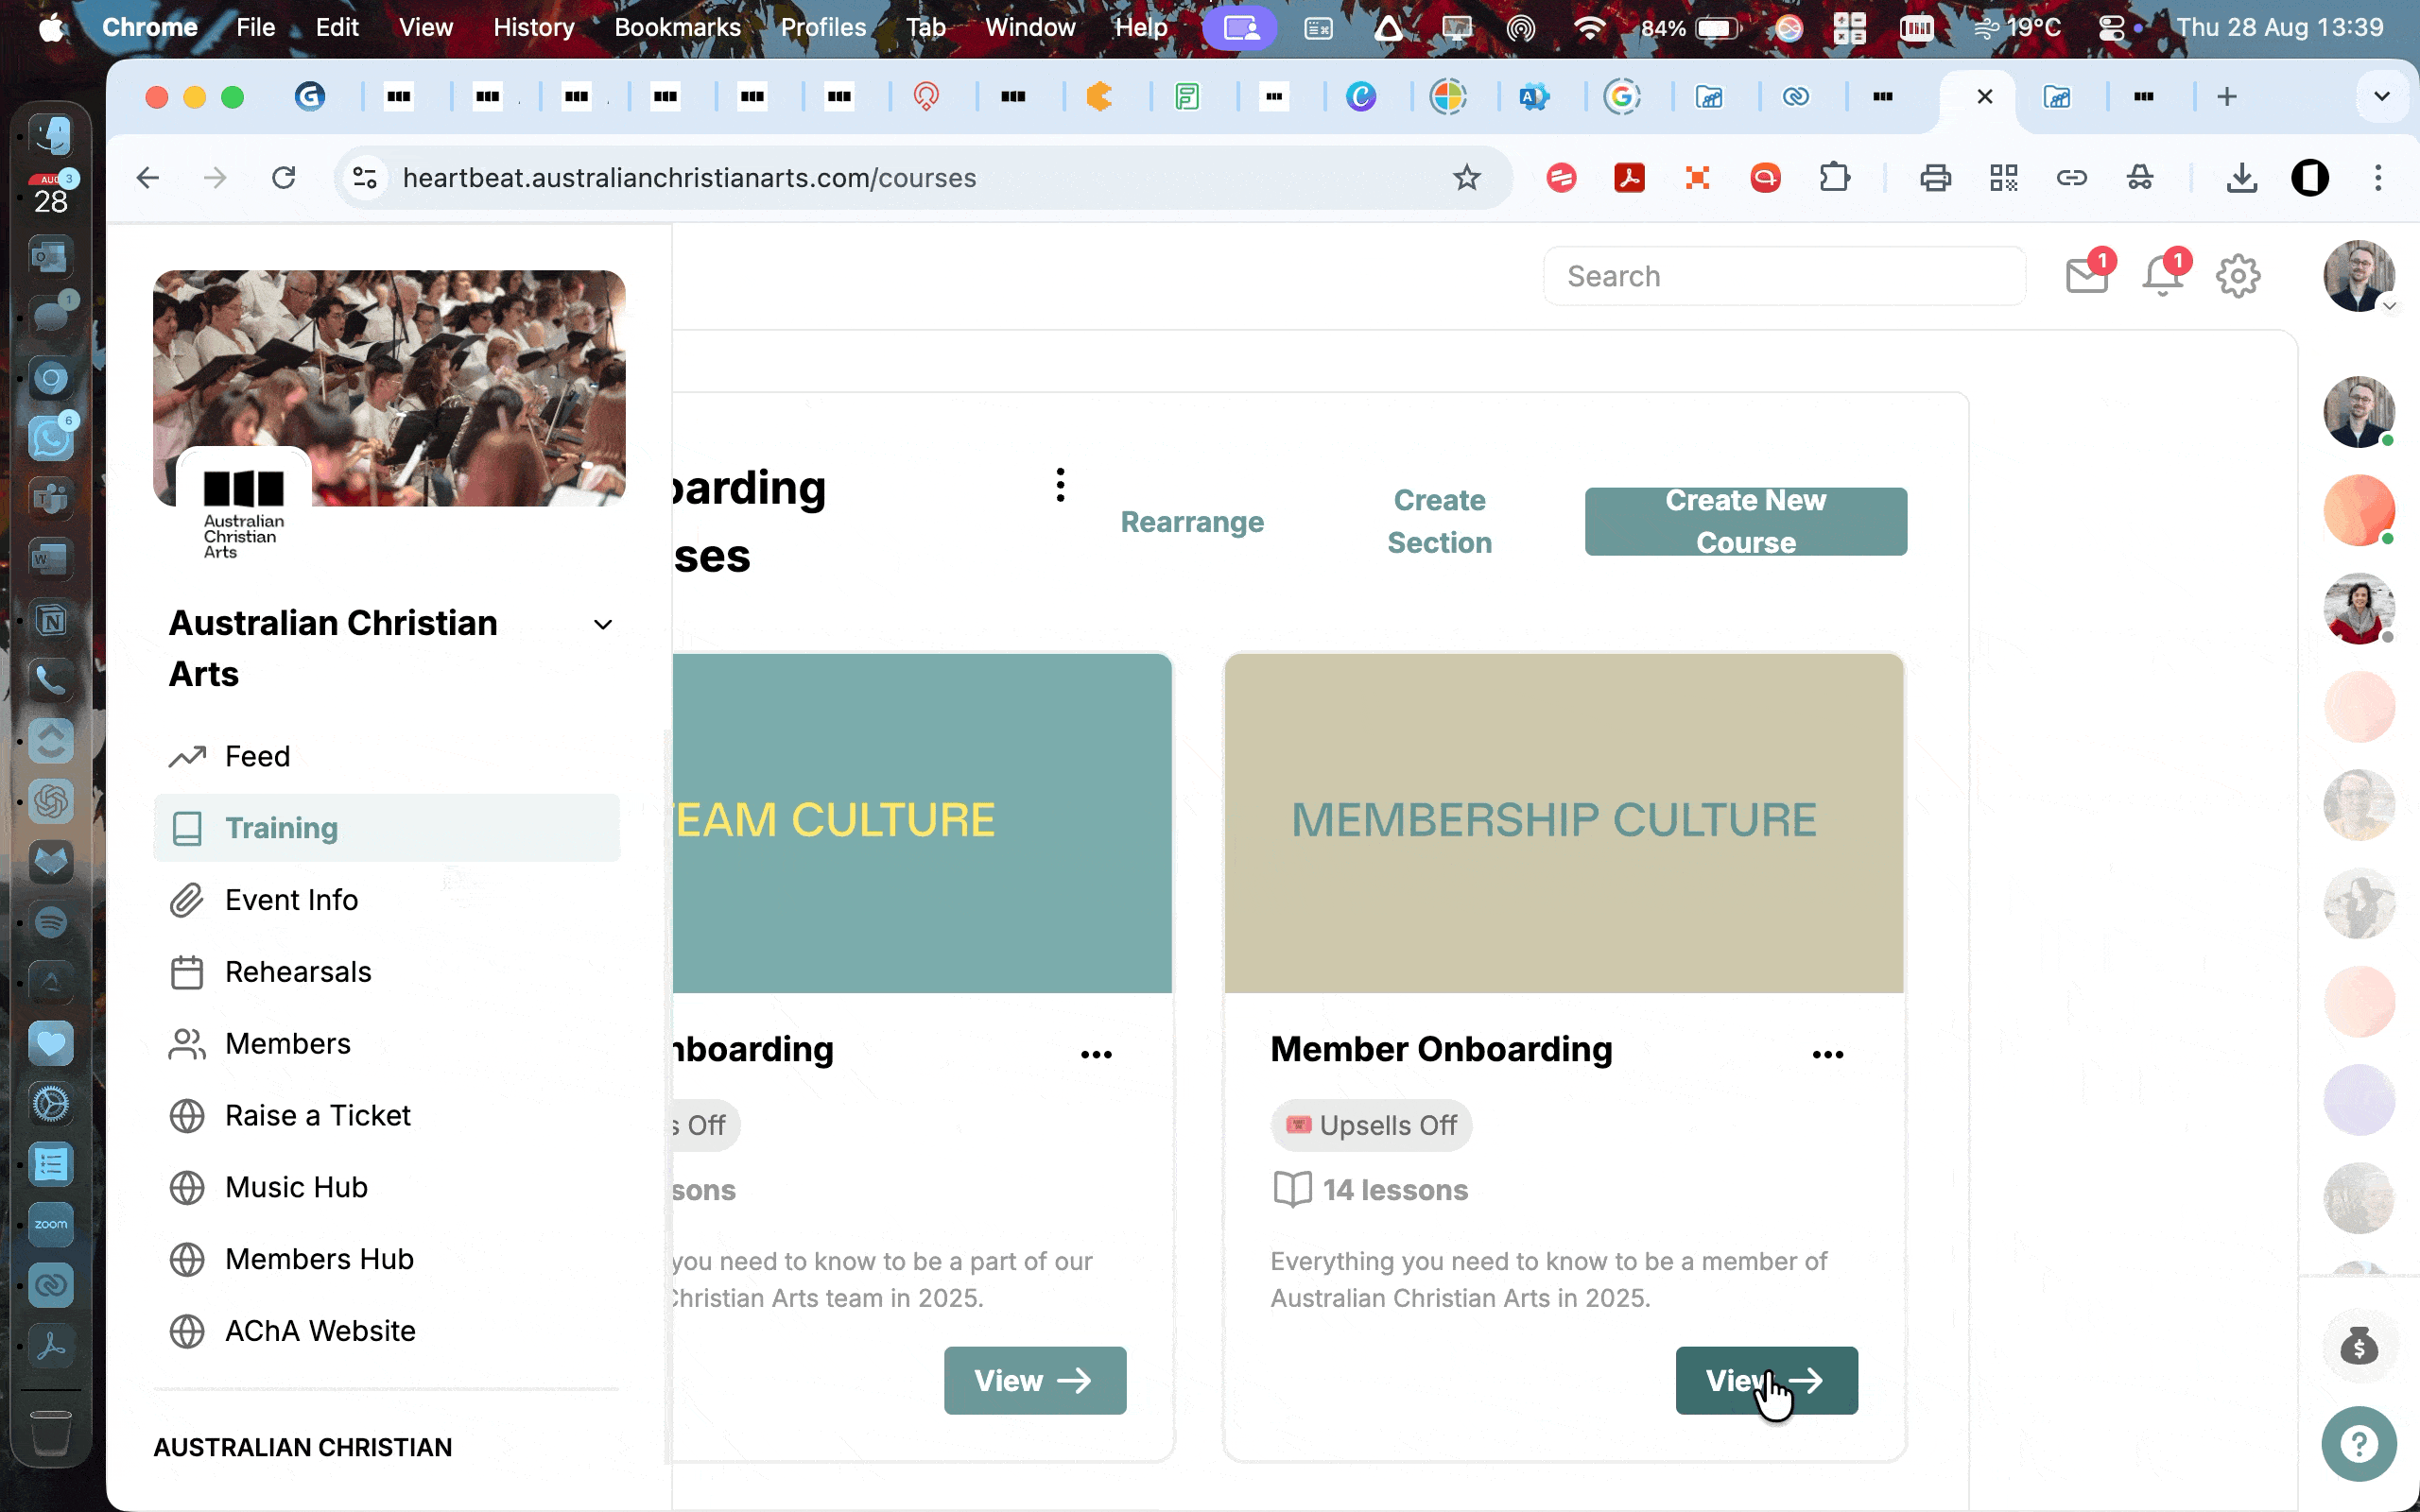
Task: Click the Search field
Action: click(1784, 276)
